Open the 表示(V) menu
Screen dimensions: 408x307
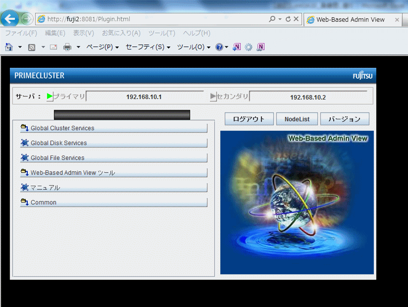click(x=84, y=33)
